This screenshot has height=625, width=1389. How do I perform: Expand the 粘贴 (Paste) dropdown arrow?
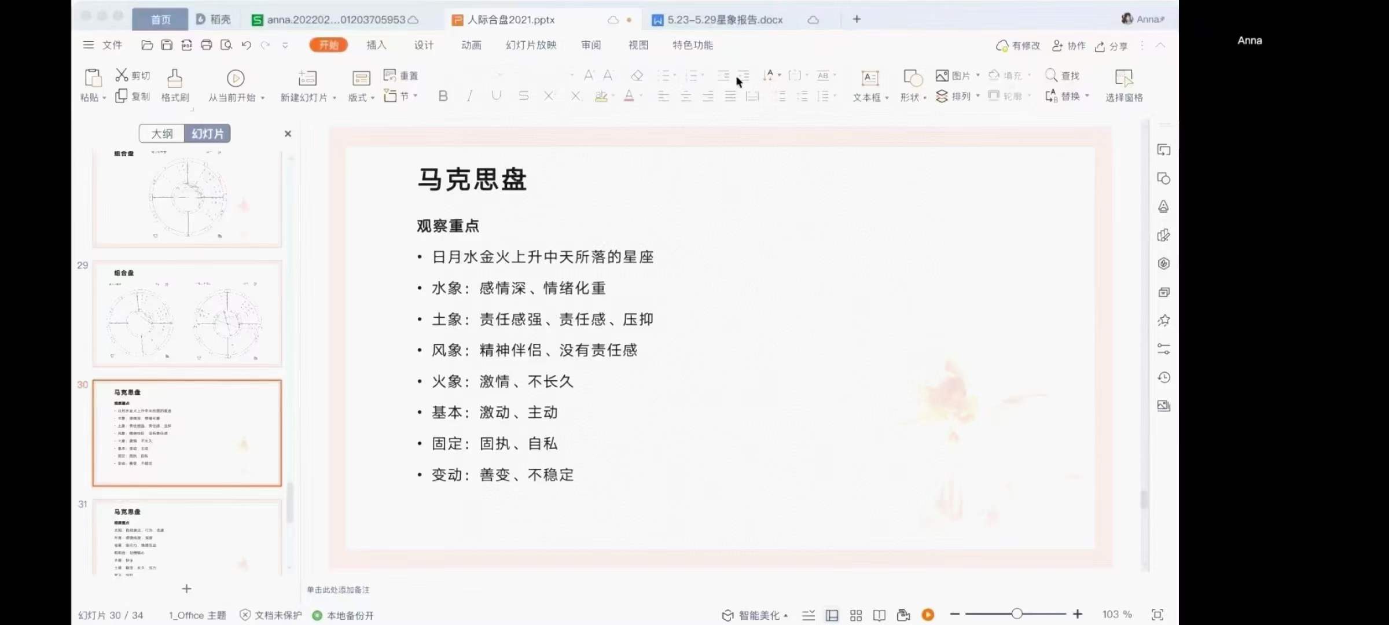click(x=104, y=97)
